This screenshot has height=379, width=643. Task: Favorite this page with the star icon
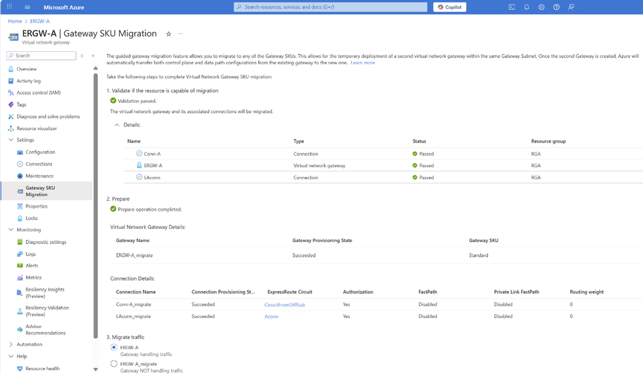(169, 34)
